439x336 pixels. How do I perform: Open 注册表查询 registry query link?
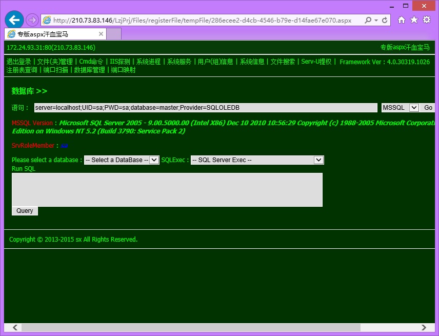pos(22,70)
